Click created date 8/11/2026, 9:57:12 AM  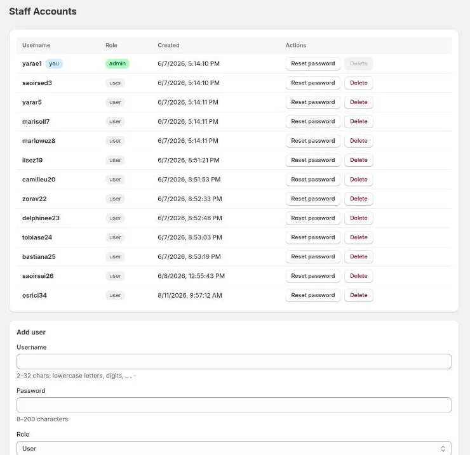point(190,295)
